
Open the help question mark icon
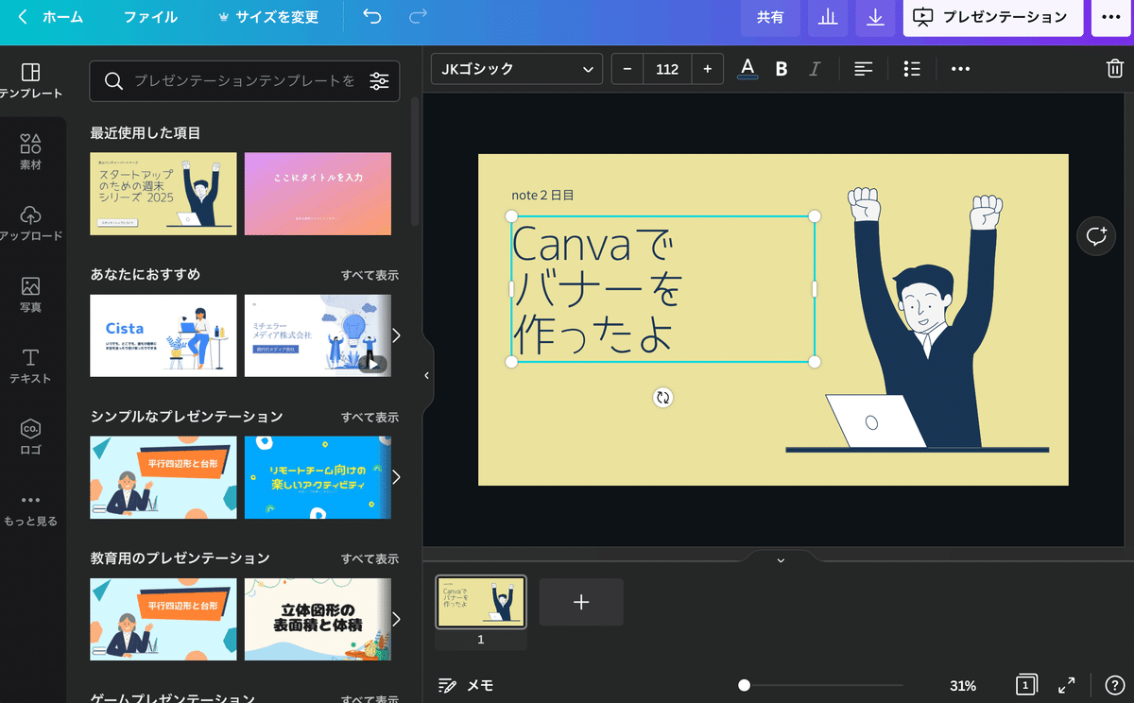[1114, 685]
